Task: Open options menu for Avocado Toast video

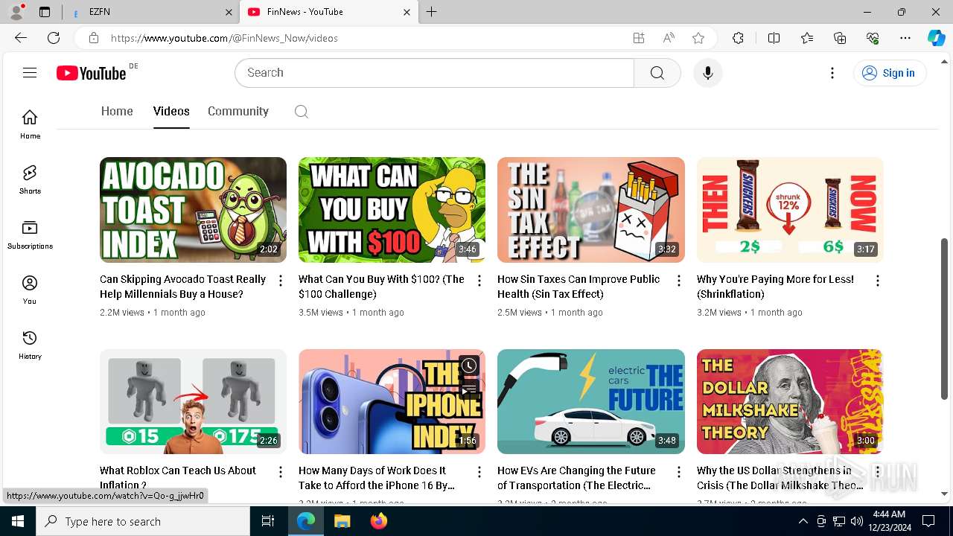Action: pyautogui.click(x=281, y=281)
